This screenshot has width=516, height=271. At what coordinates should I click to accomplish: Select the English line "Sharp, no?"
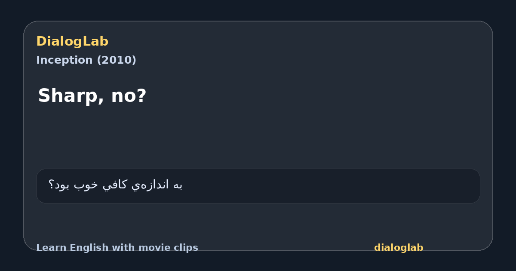92,96
